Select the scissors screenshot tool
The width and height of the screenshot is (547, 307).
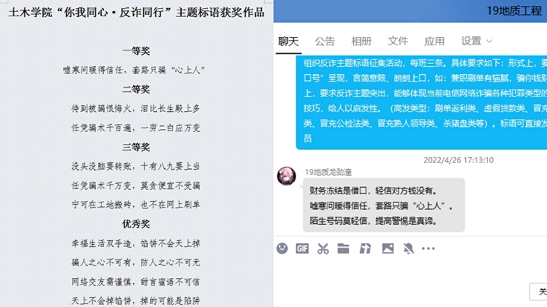click(323, 248)
